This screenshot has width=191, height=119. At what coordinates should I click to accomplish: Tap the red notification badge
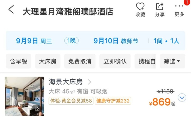187,2
